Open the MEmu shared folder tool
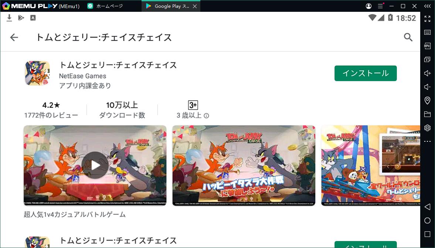435x248 pixels. [427, 114]
